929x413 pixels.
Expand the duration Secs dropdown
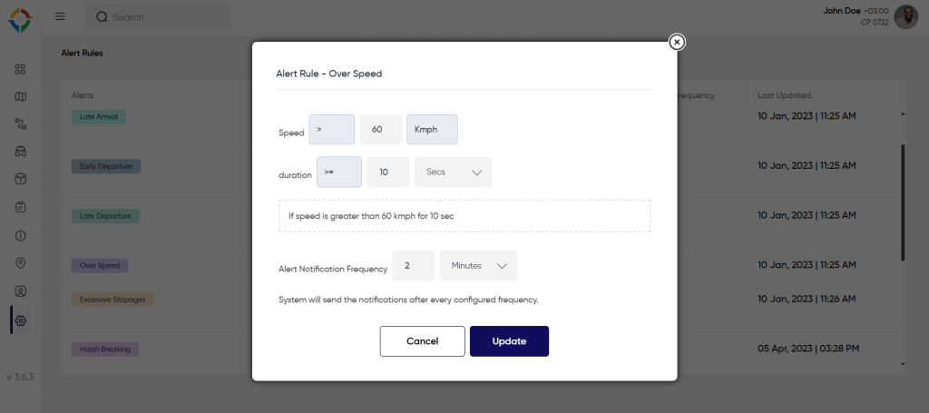click(x=453, y=172)
